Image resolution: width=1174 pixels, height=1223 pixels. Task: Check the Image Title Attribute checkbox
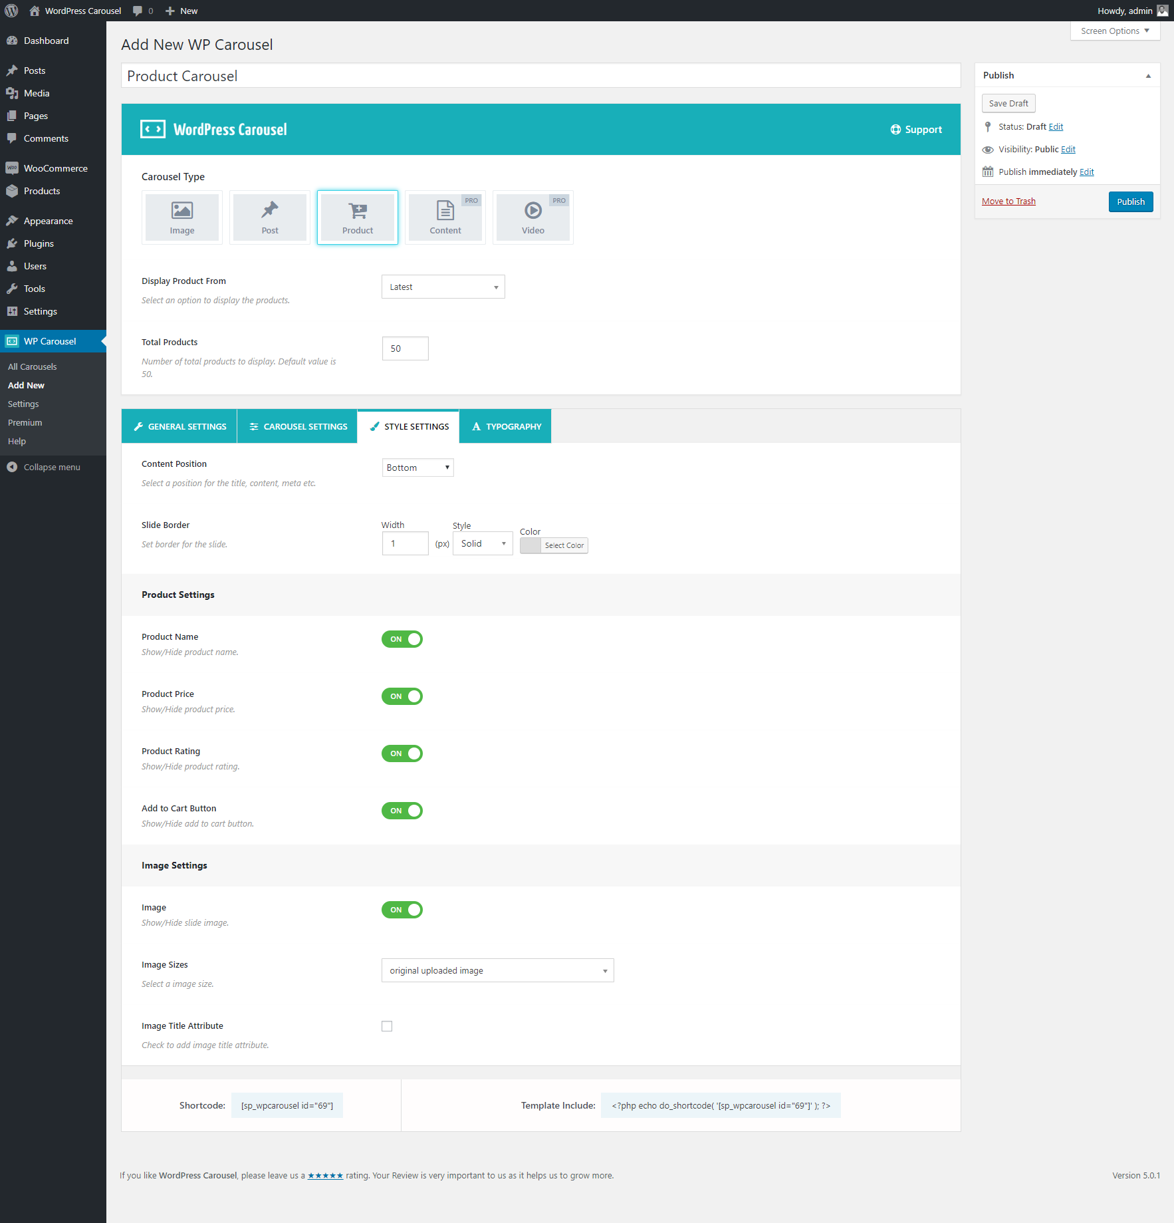point(387,1026)
